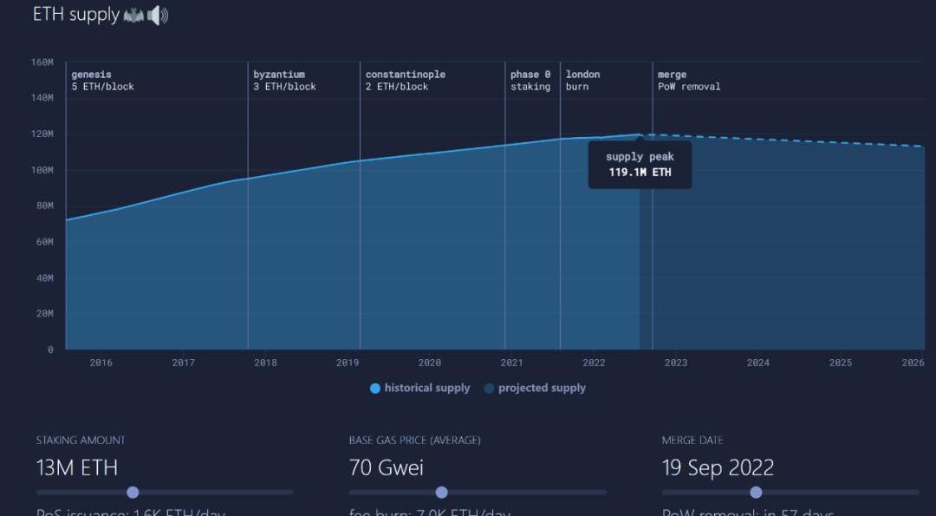Click the 2024 label on the x-axis

[757, 363]
